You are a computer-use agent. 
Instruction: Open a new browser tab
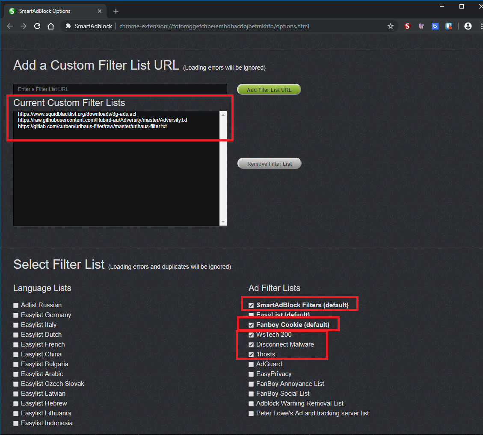point(116,11)
